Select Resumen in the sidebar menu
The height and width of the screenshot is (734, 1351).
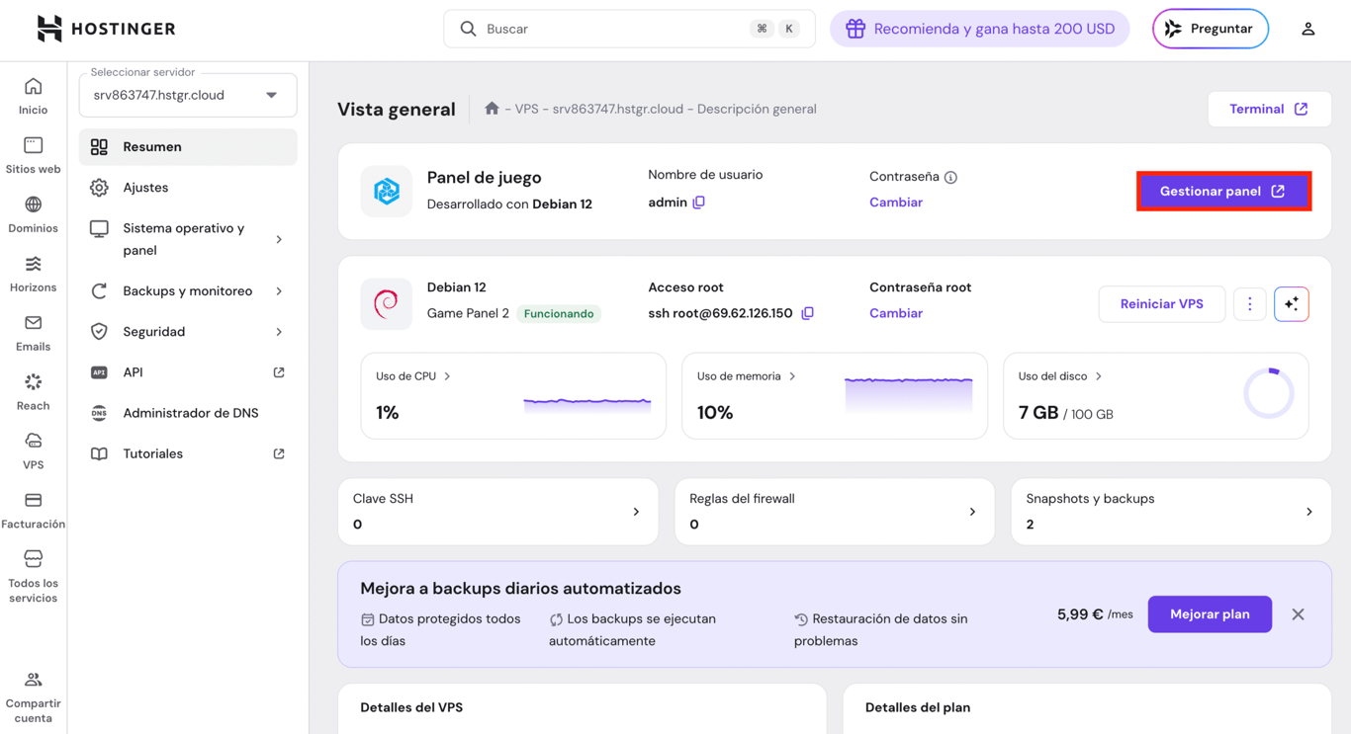click(187, 146)
